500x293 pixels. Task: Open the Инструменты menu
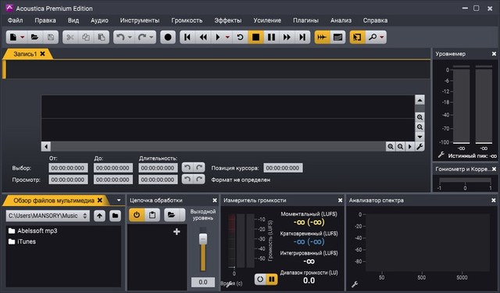point(140,20)
